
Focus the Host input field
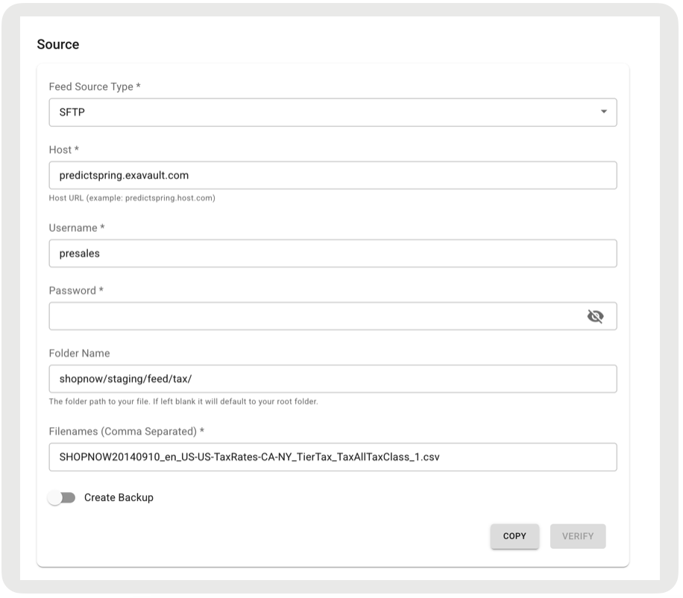tap(333, 175)
